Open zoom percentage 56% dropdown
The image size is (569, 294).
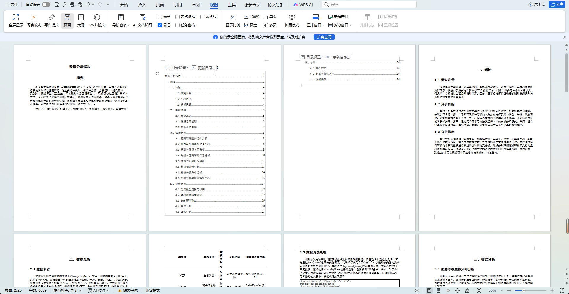point(495,290)
